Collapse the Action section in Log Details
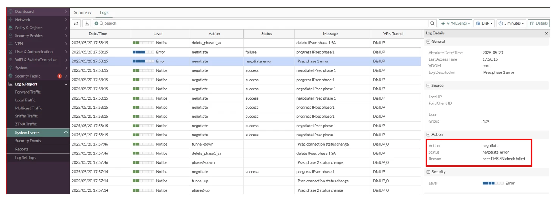The width and height of the screenshot is (556, 198). pyautogui.click(x=428, y=134)
